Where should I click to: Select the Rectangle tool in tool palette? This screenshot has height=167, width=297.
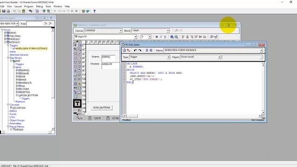(75, 54)
